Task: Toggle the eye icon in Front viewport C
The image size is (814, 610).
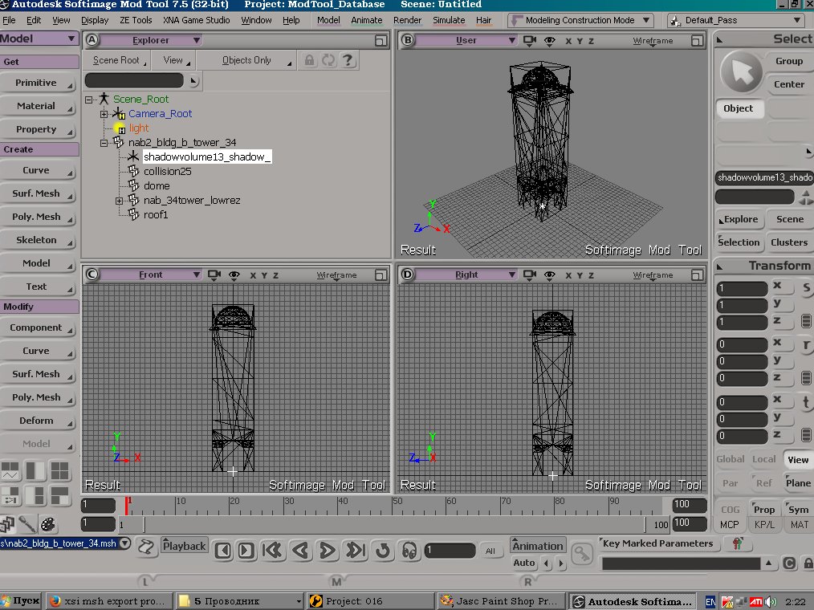Action: 234,274
